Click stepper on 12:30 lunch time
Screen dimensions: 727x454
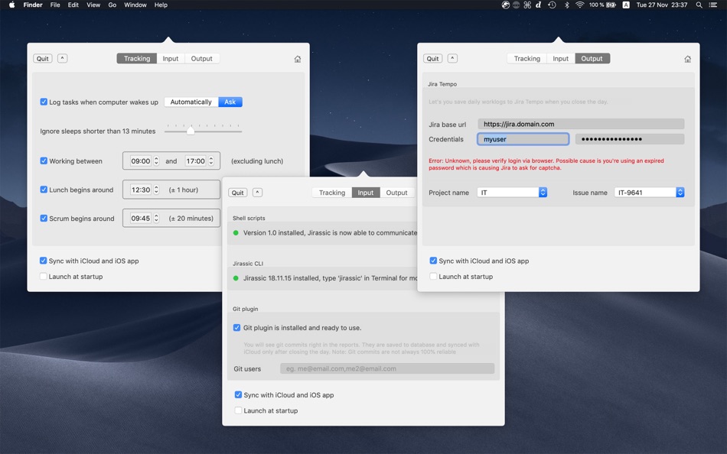(156, 190)
